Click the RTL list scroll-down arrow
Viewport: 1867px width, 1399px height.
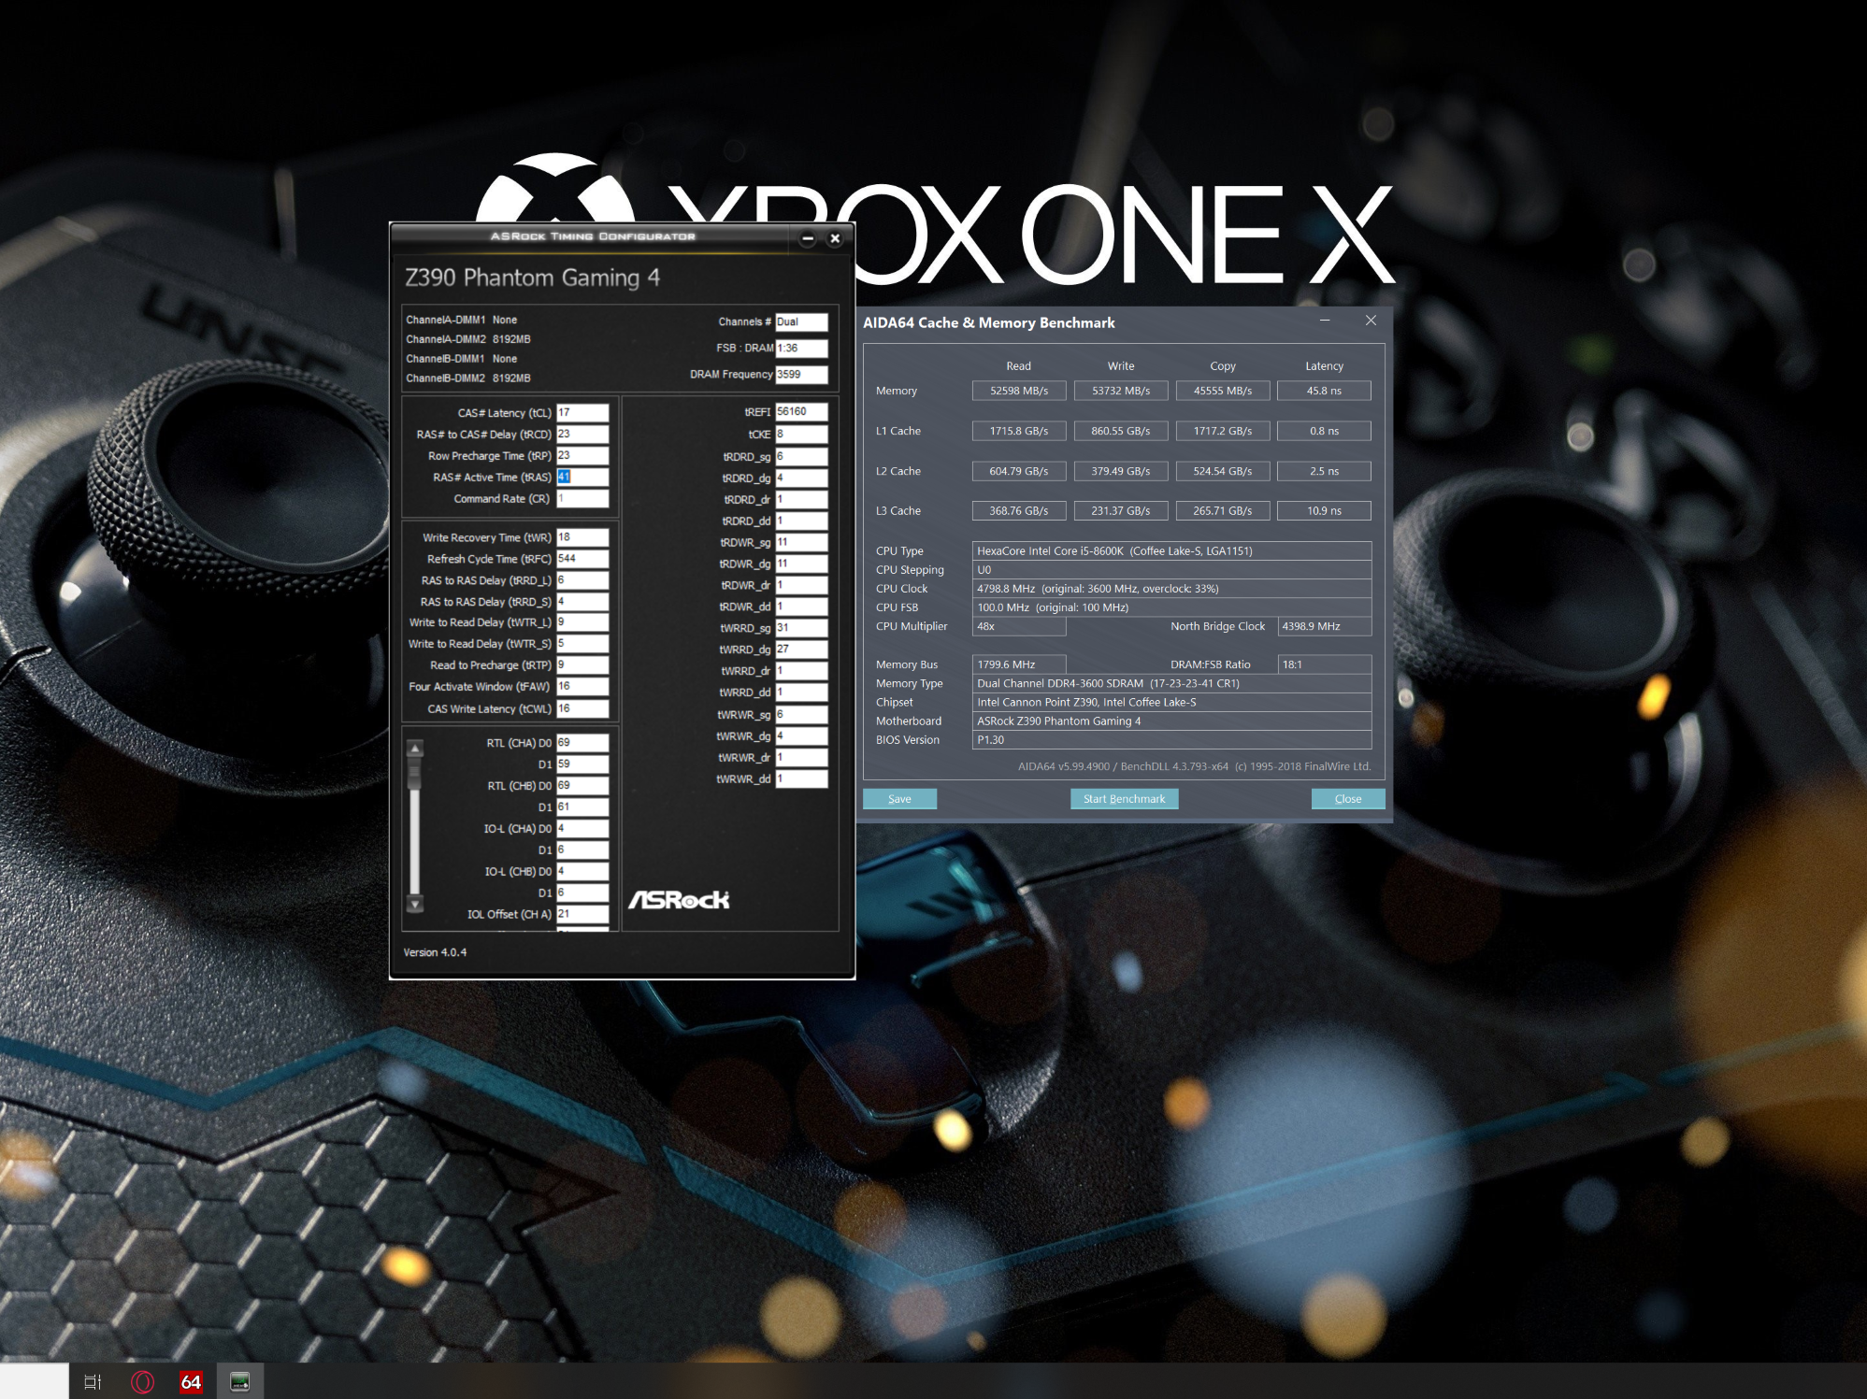(415, 904)
